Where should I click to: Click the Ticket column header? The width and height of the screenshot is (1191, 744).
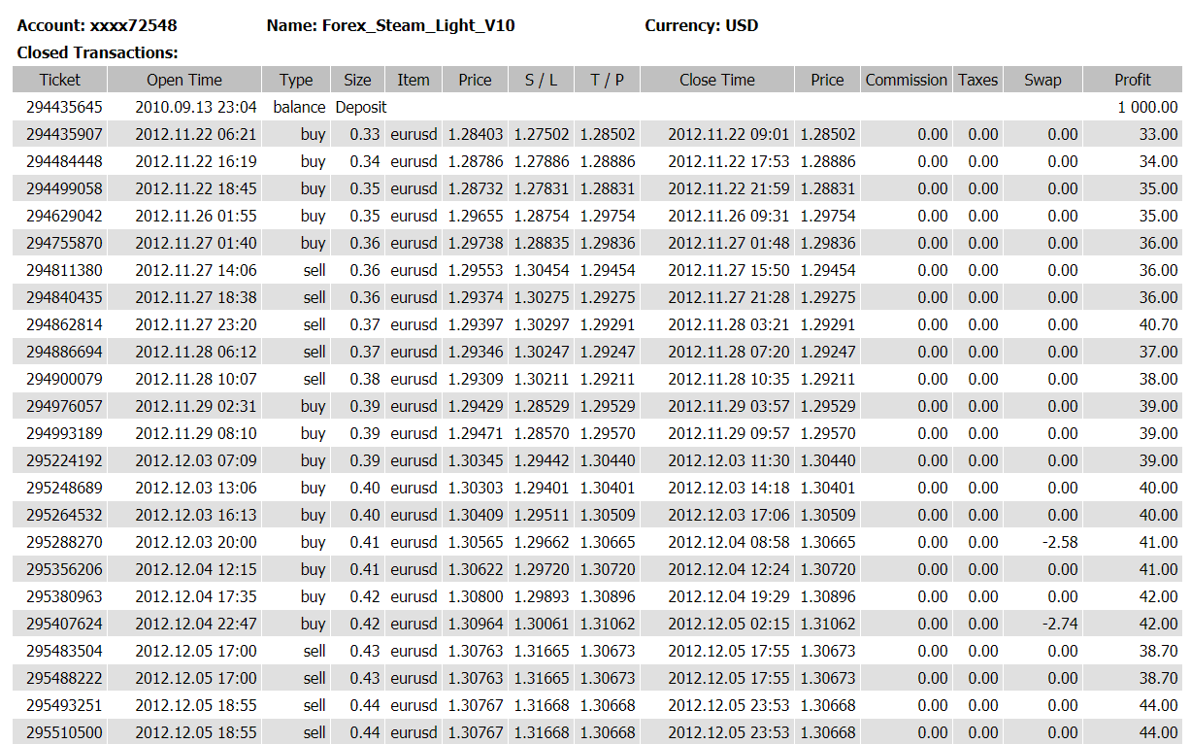point(60,80)
